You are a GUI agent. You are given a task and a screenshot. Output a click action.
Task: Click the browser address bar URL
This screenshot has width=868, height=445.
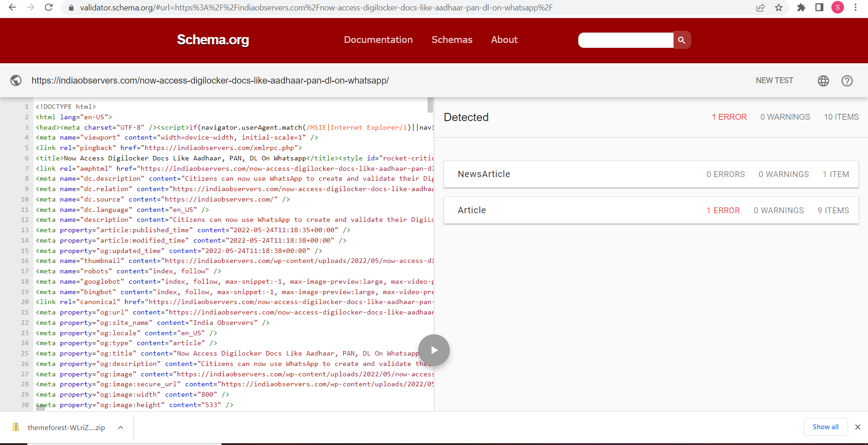point(316,8)
